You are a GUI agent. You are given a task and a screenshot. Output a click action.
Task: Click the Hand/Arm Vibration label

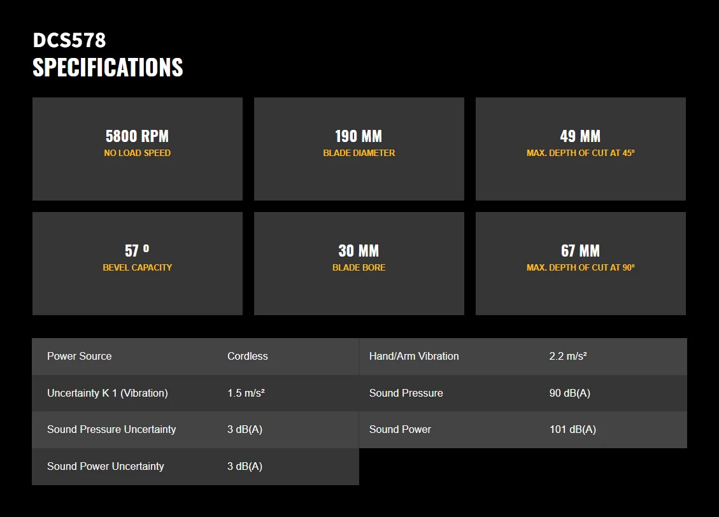(414, 356)
